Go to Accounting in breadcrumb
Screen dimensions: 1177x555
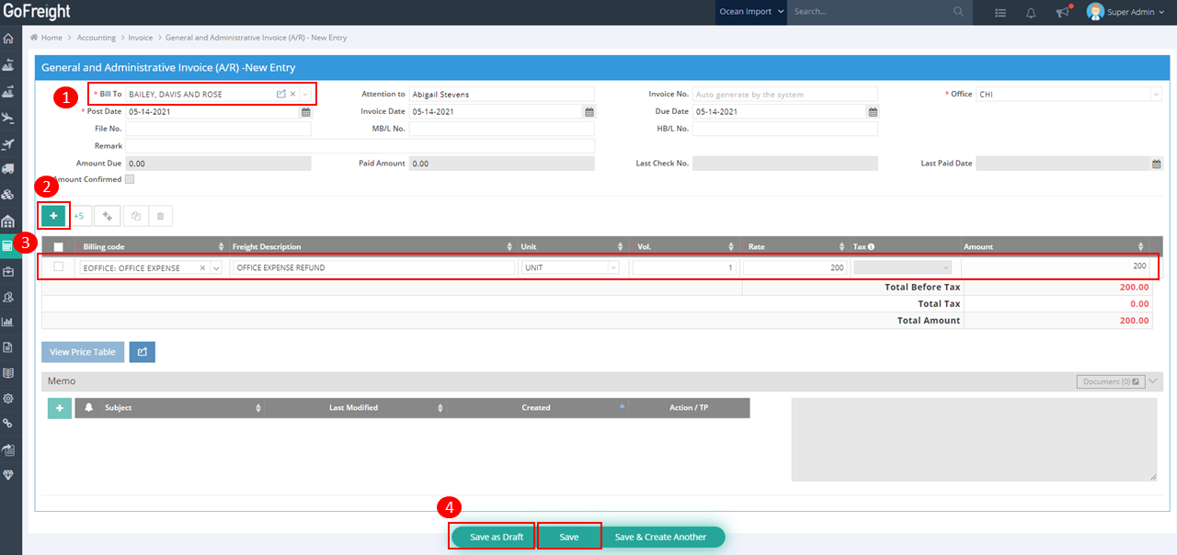point(97,38)
